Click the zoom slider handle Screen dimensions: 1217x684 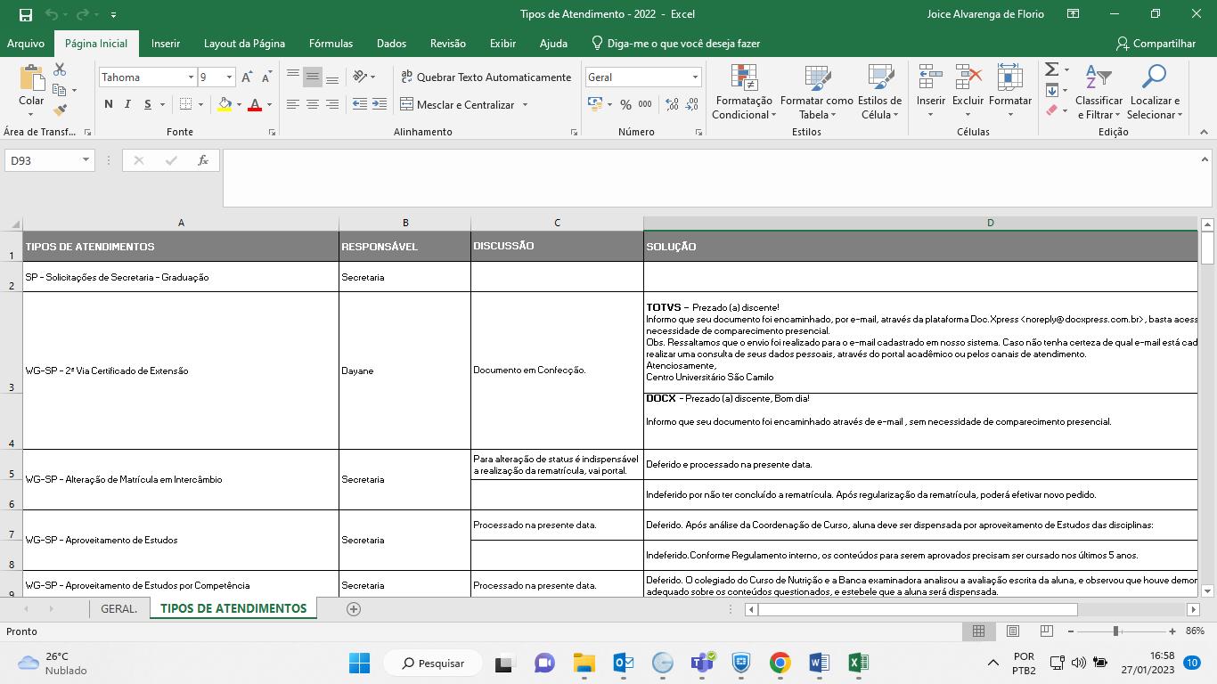pos(1115,631)
